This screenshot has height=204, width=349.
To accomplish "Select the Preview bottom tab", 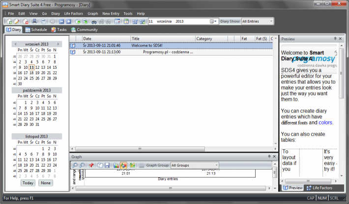I will pyautogui.click(x=292, y=188).
